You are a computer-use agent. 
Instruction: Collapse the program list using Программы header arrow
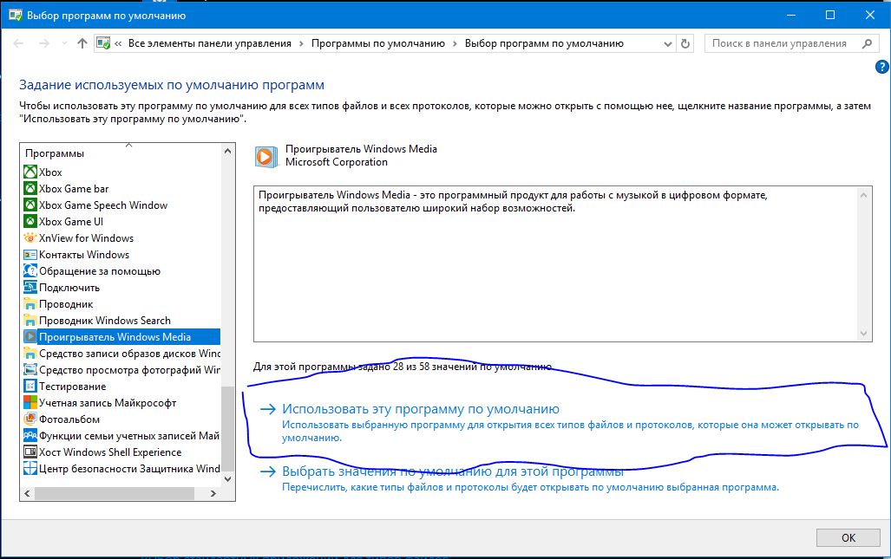point(130,146)
